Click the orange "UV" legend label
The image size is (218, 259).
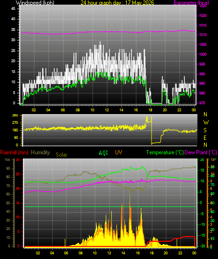(118, 152)
